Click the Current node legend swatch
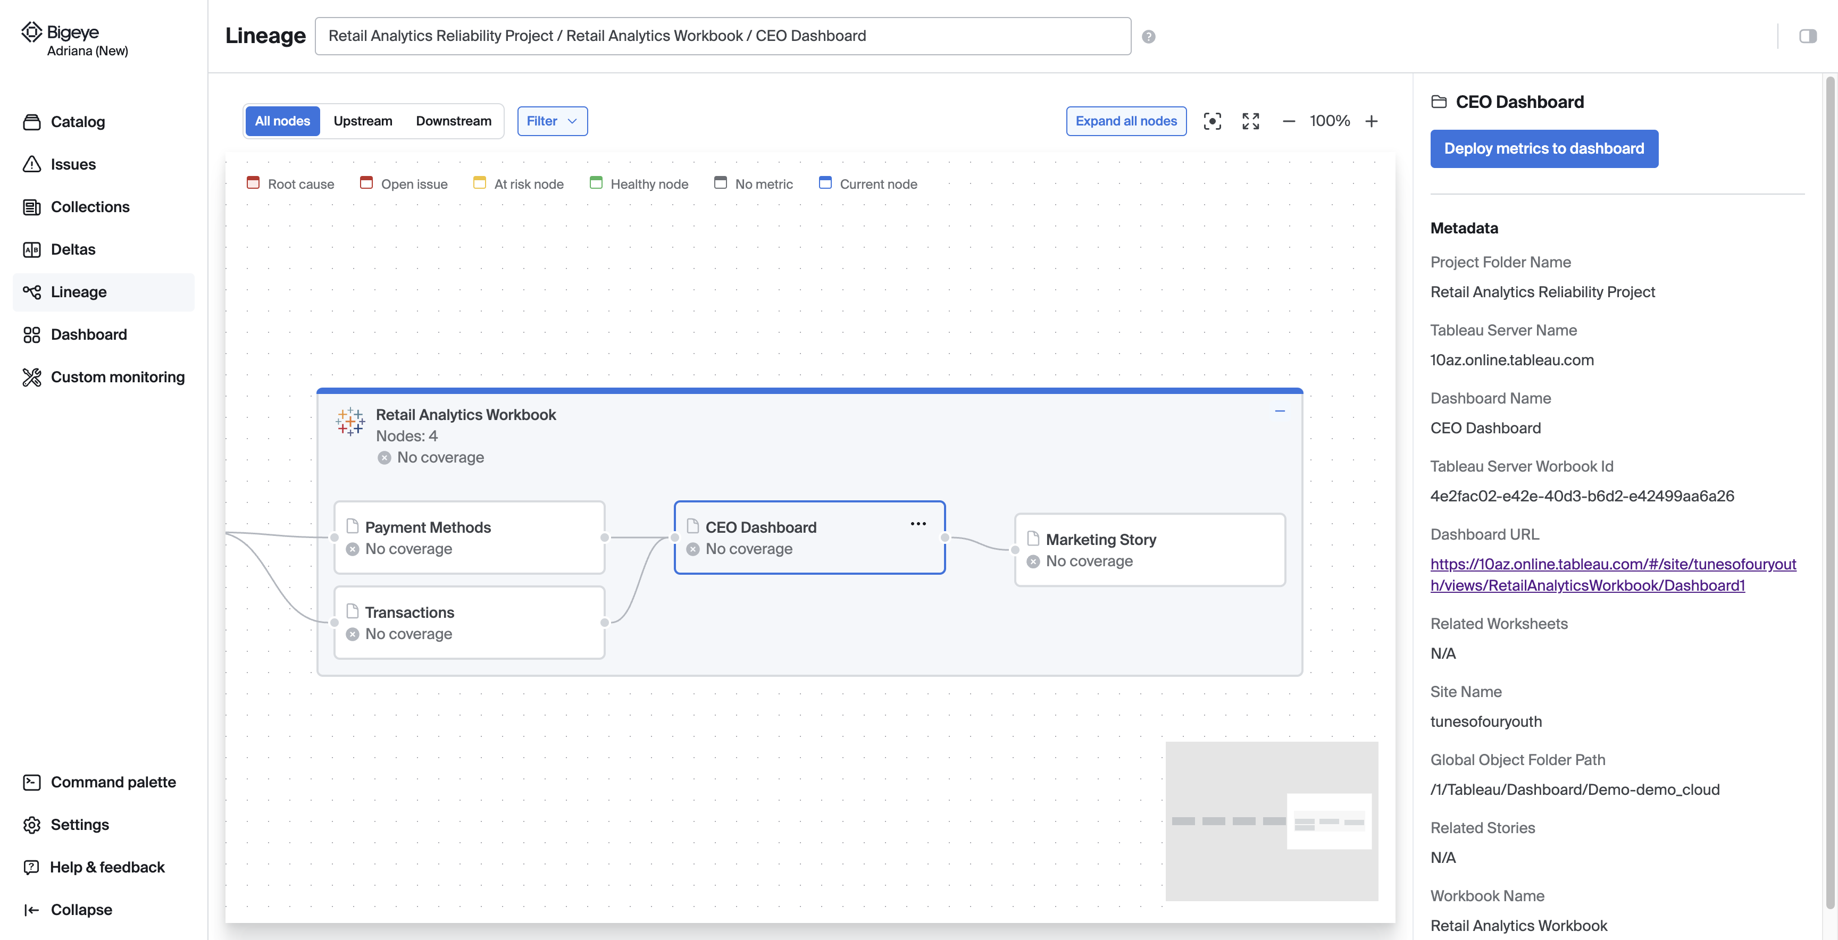This screenshot has height=940, width=1838. pos(825,182)
